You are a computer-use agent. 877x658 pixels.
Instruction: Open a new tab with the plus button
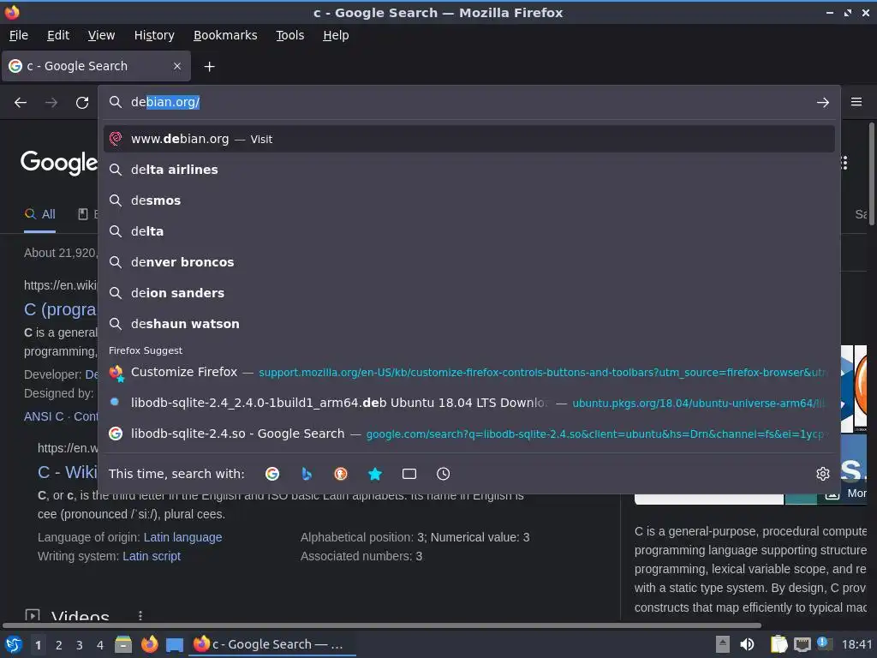pos(209,67)
